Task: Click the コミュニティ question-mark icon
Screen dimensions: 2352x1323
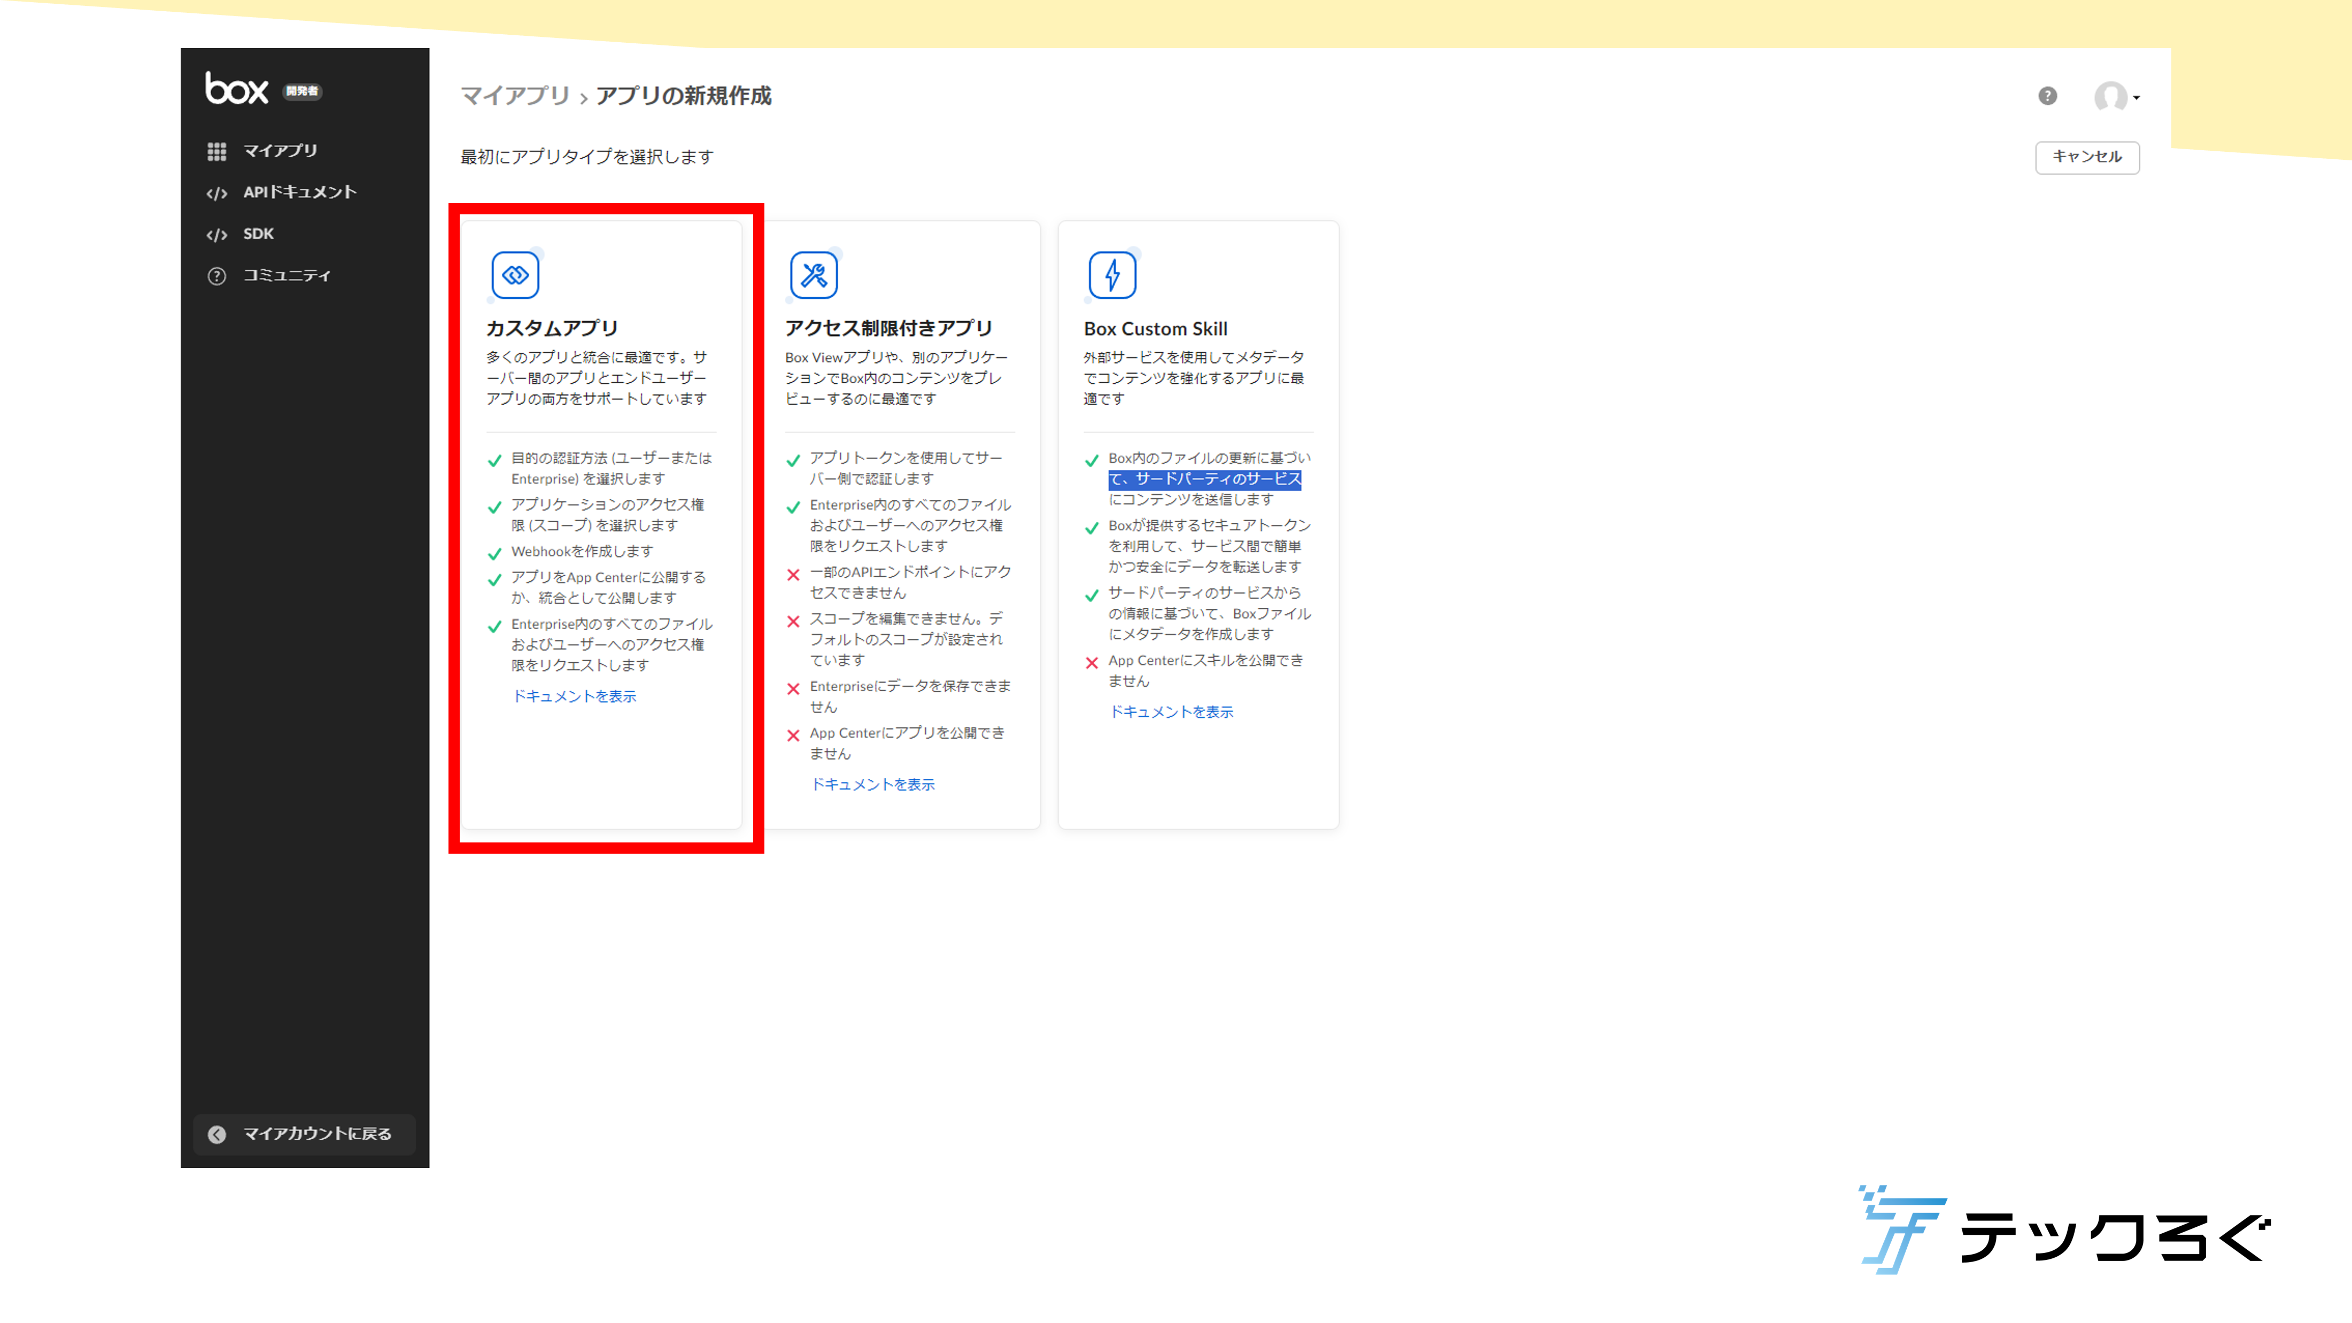Action: (x=216, y=276)
